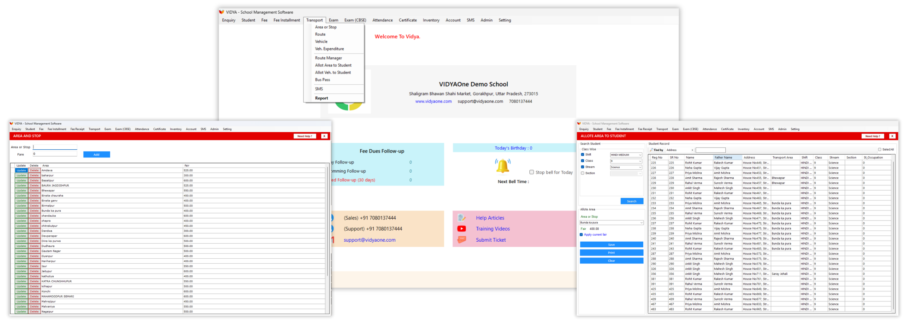908x322 pixels.
Task: Click Today's Birthday : 0 label
Action: 513,148
